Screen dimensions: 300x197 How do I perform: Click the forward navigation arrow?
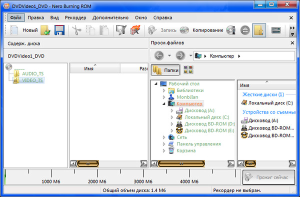tap(180, 55)
